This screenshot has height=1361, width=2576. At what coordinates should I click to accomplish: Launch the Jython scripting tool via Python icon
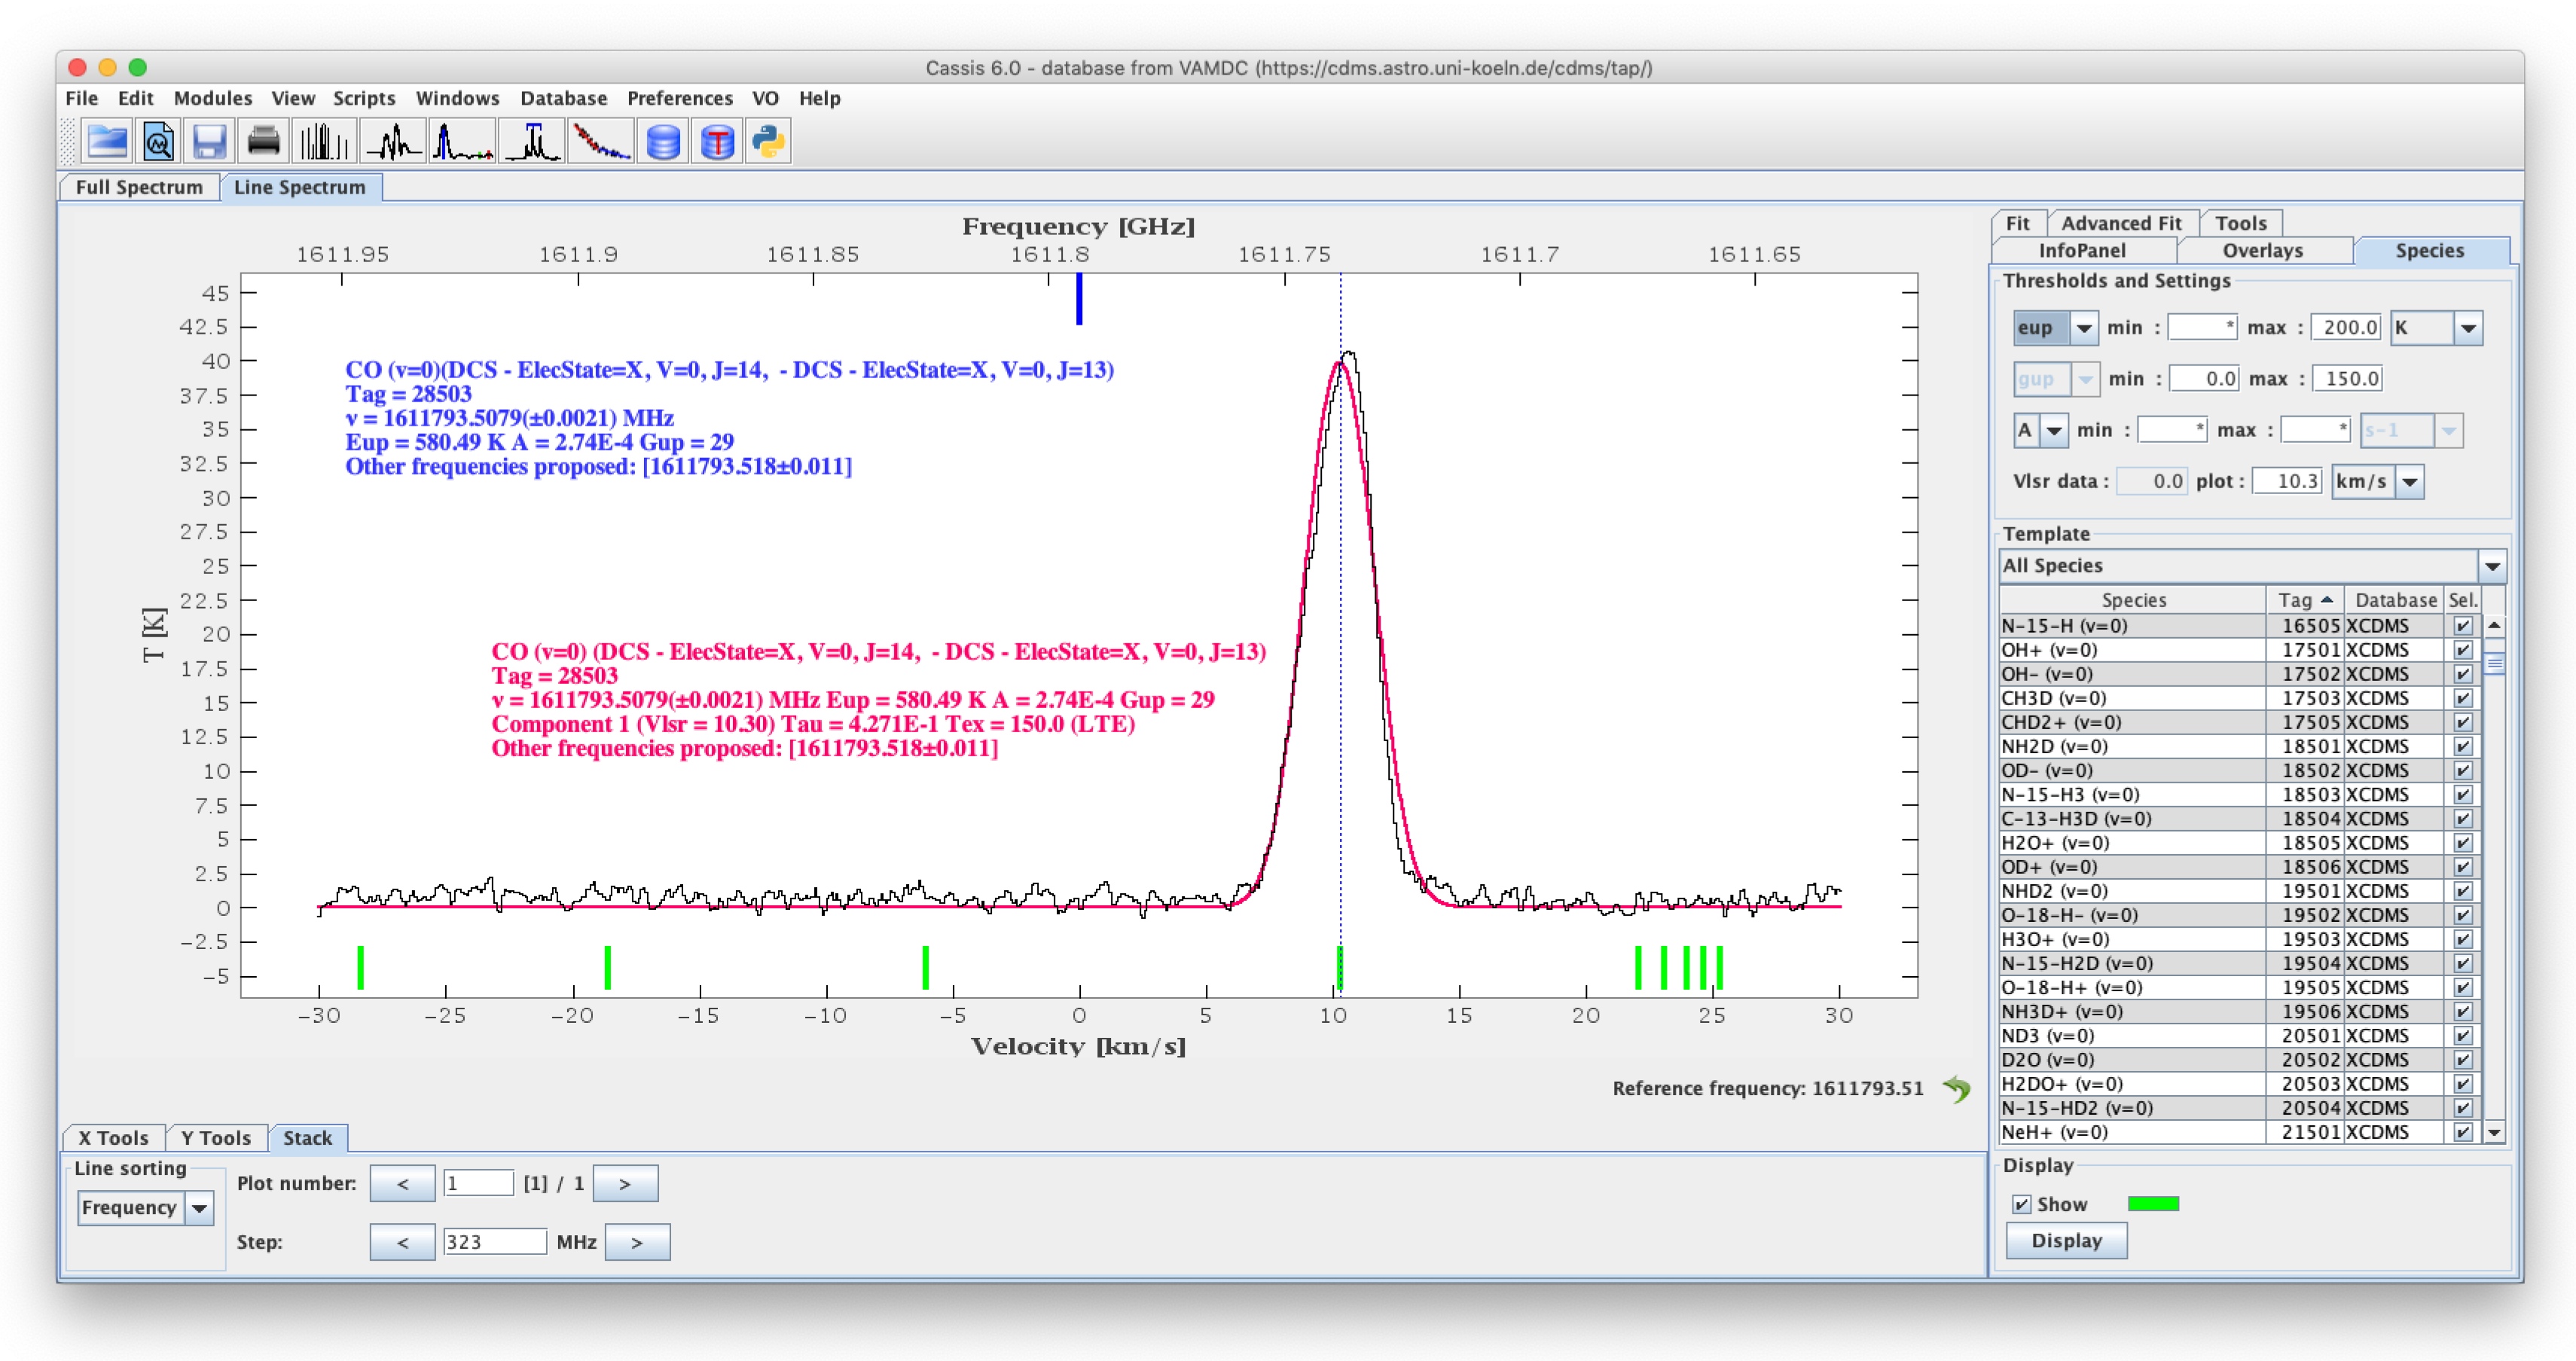coord(768,142)
